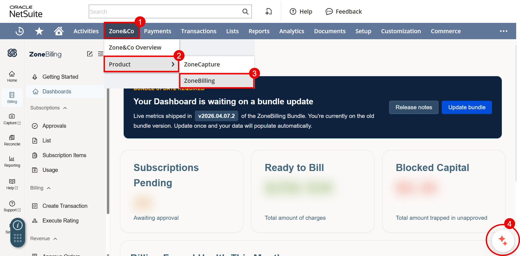Open the more menus ellipsis icon
This screenshot has height=256, width=520.
[x=504, y=31]
